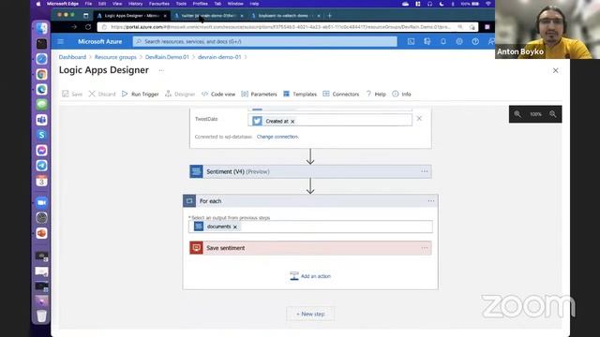600x337 pixels.
Task: Open Connectors in the toolbar
Action: pyautogui.click(x=341, y=94)
